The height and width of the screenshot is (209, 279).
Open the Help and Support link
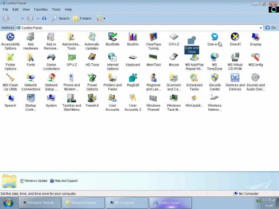coord(64,181)
